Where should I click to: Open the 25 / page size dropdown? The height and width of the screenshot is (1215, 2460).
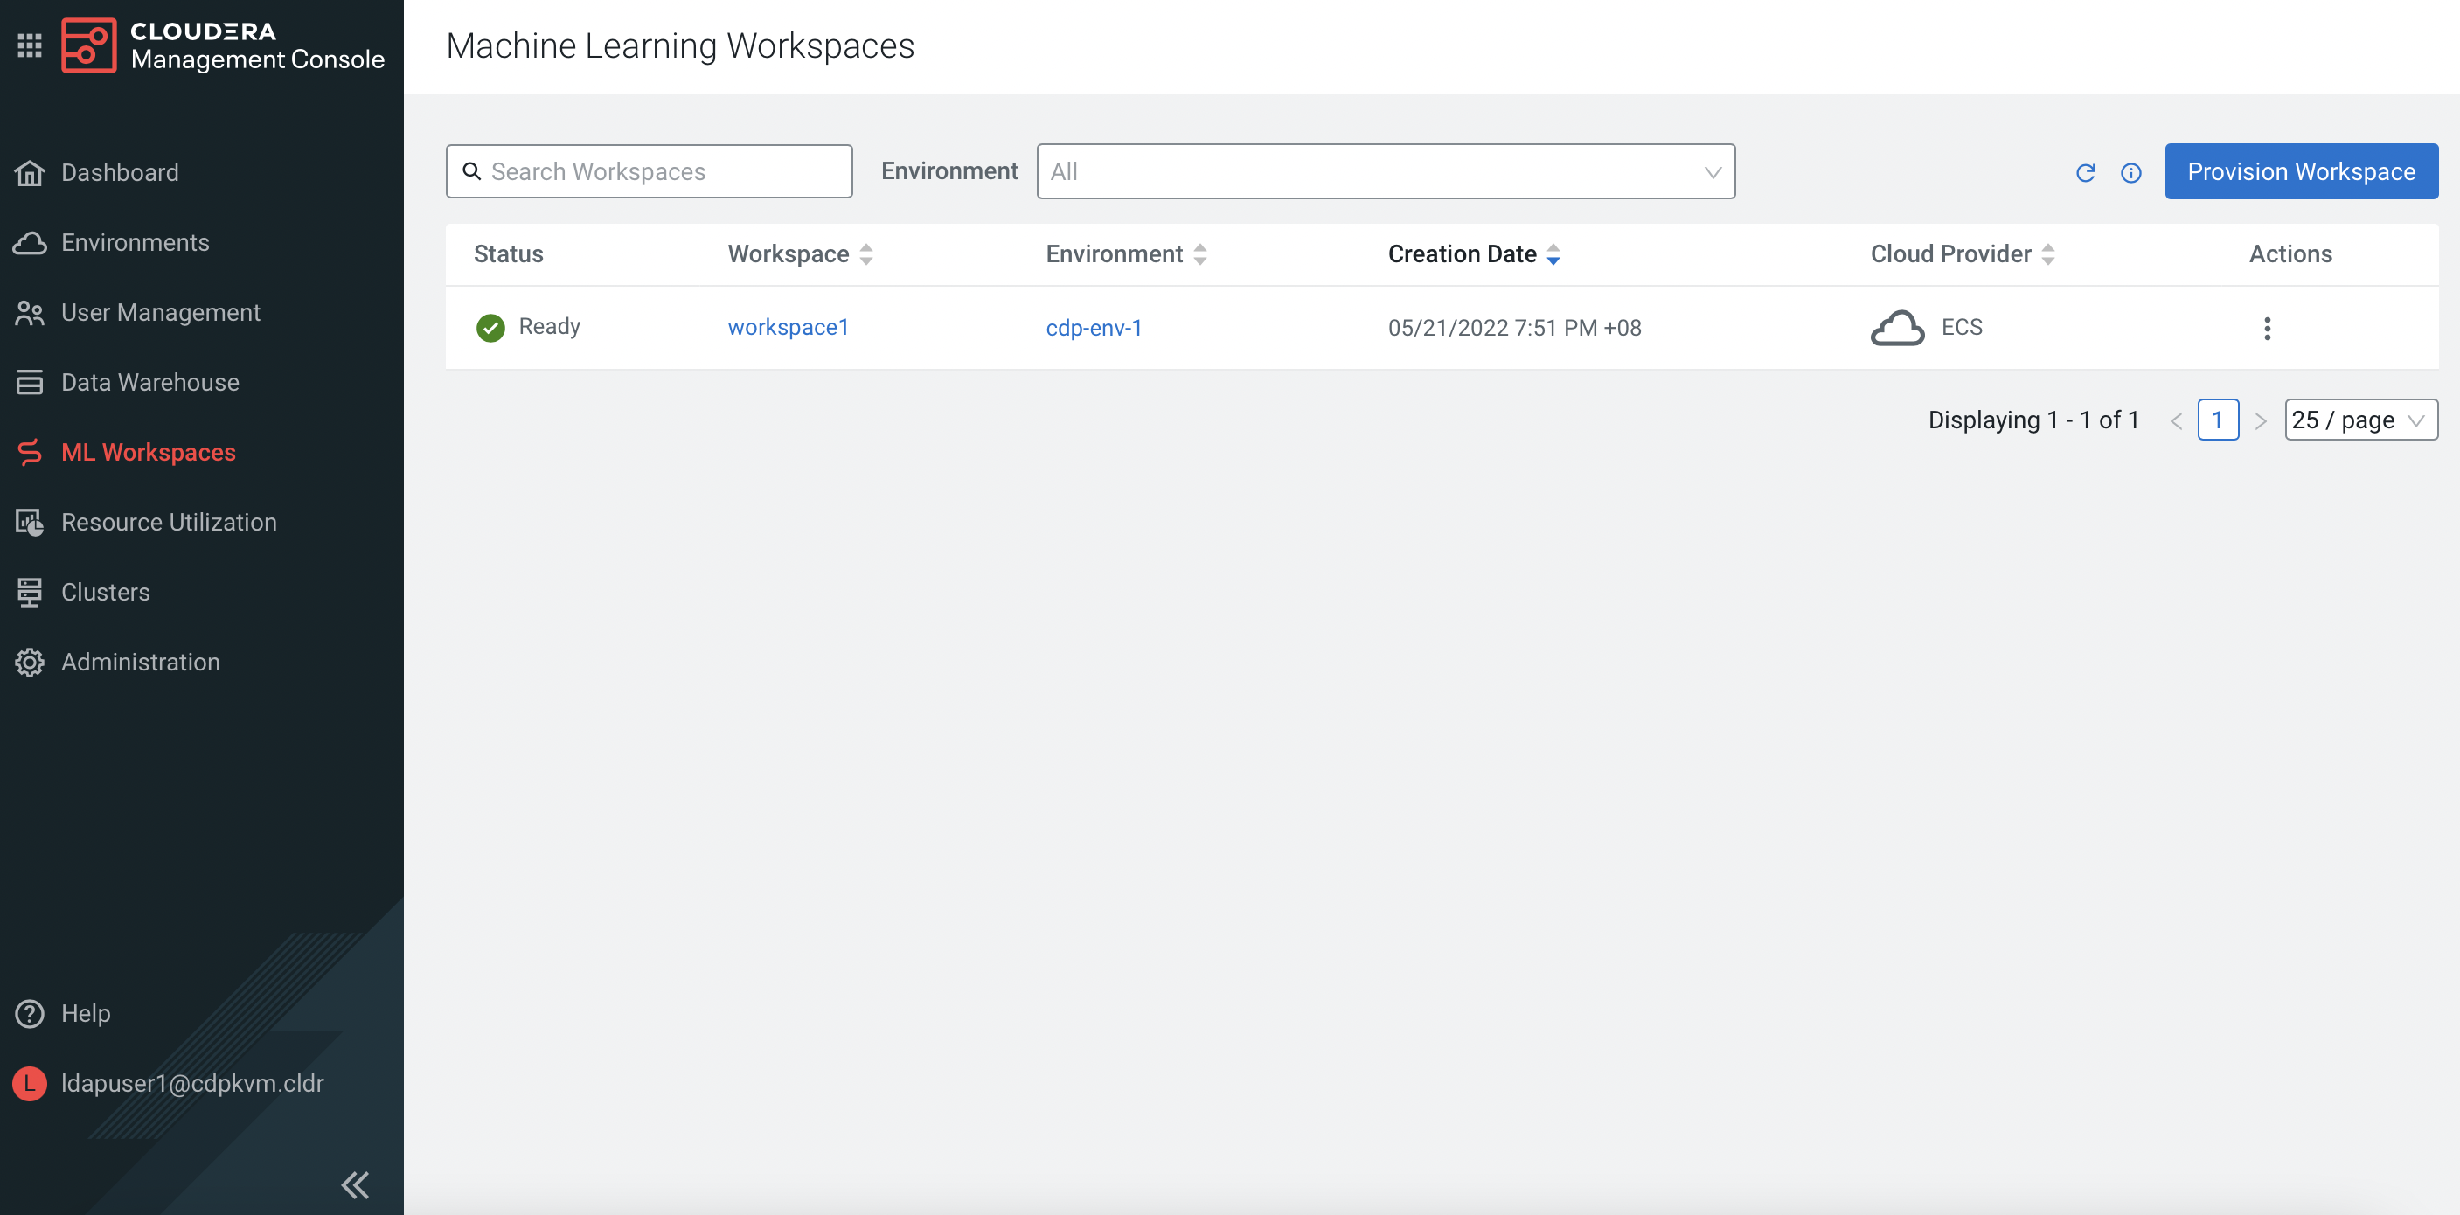pyautogui.click(x=2359, y=420)
